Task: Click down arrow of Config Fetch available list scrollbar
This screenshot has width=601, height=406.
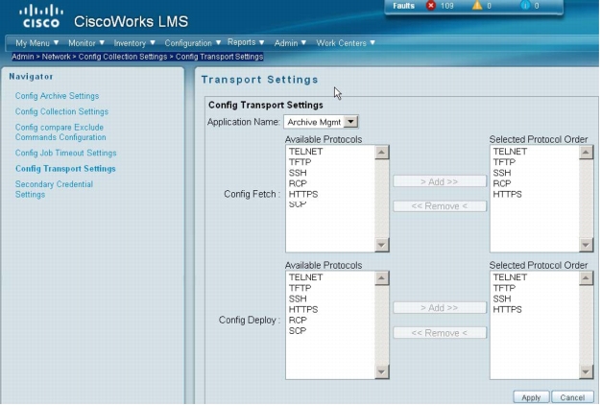Action: click(381, 245)
